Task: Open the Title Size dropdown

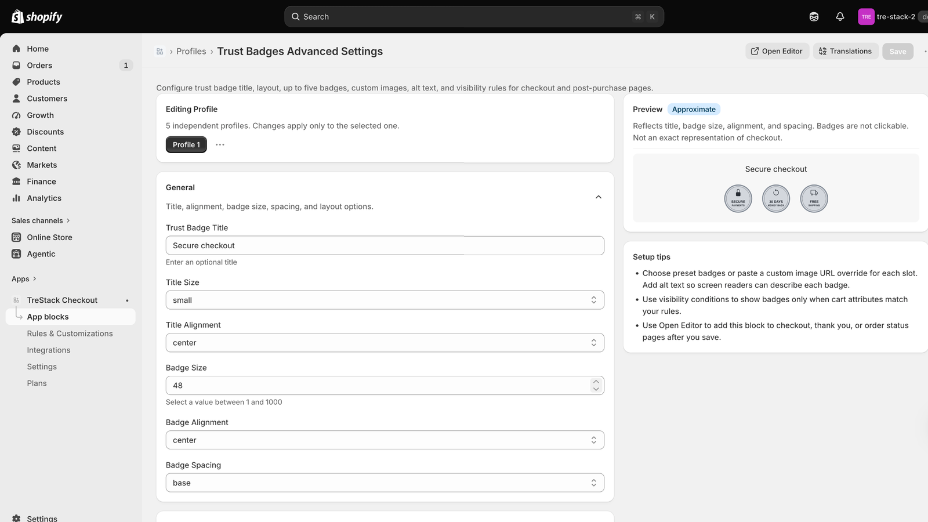Action: click(x=385, y=300)
